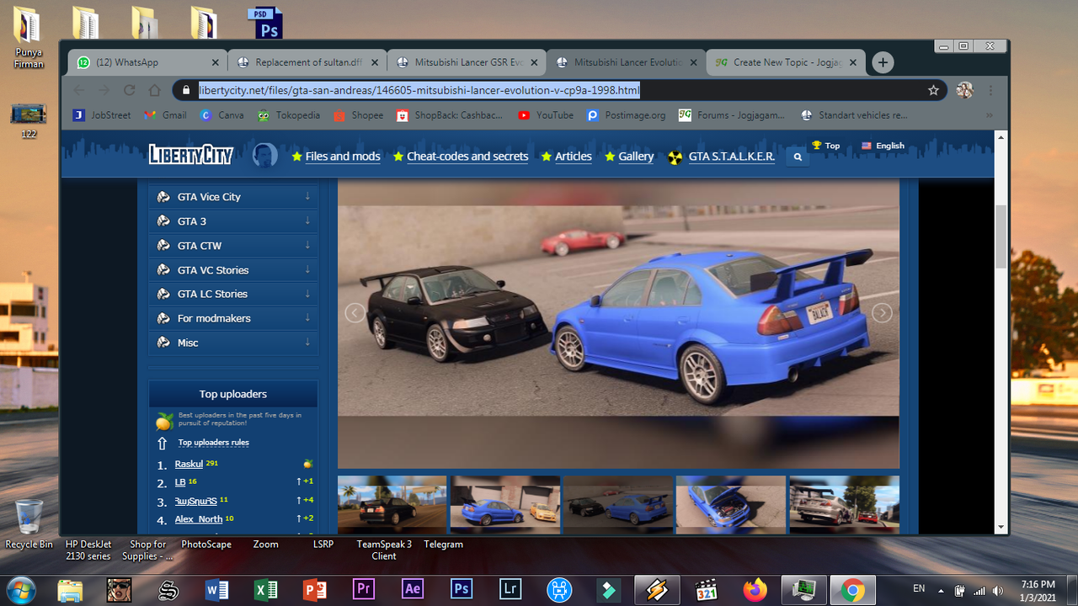This screenshot has width=1078, height=606.
Task: Open the user avatar icon beside the LibertyCity logo
Action: click(265, 155)
